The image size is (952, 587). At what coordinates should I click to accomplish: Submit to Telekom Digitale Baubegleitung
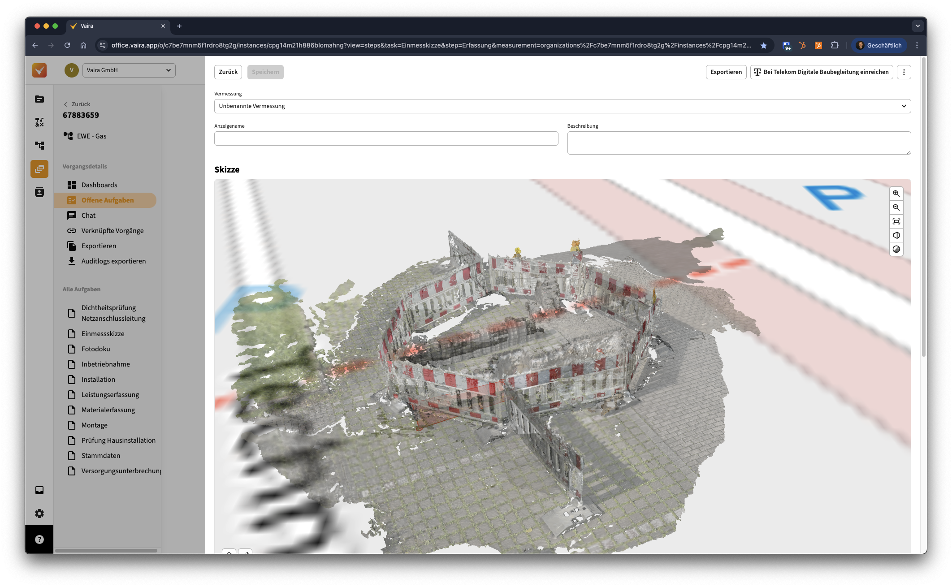pyautogui.click(x=822, y=72)
